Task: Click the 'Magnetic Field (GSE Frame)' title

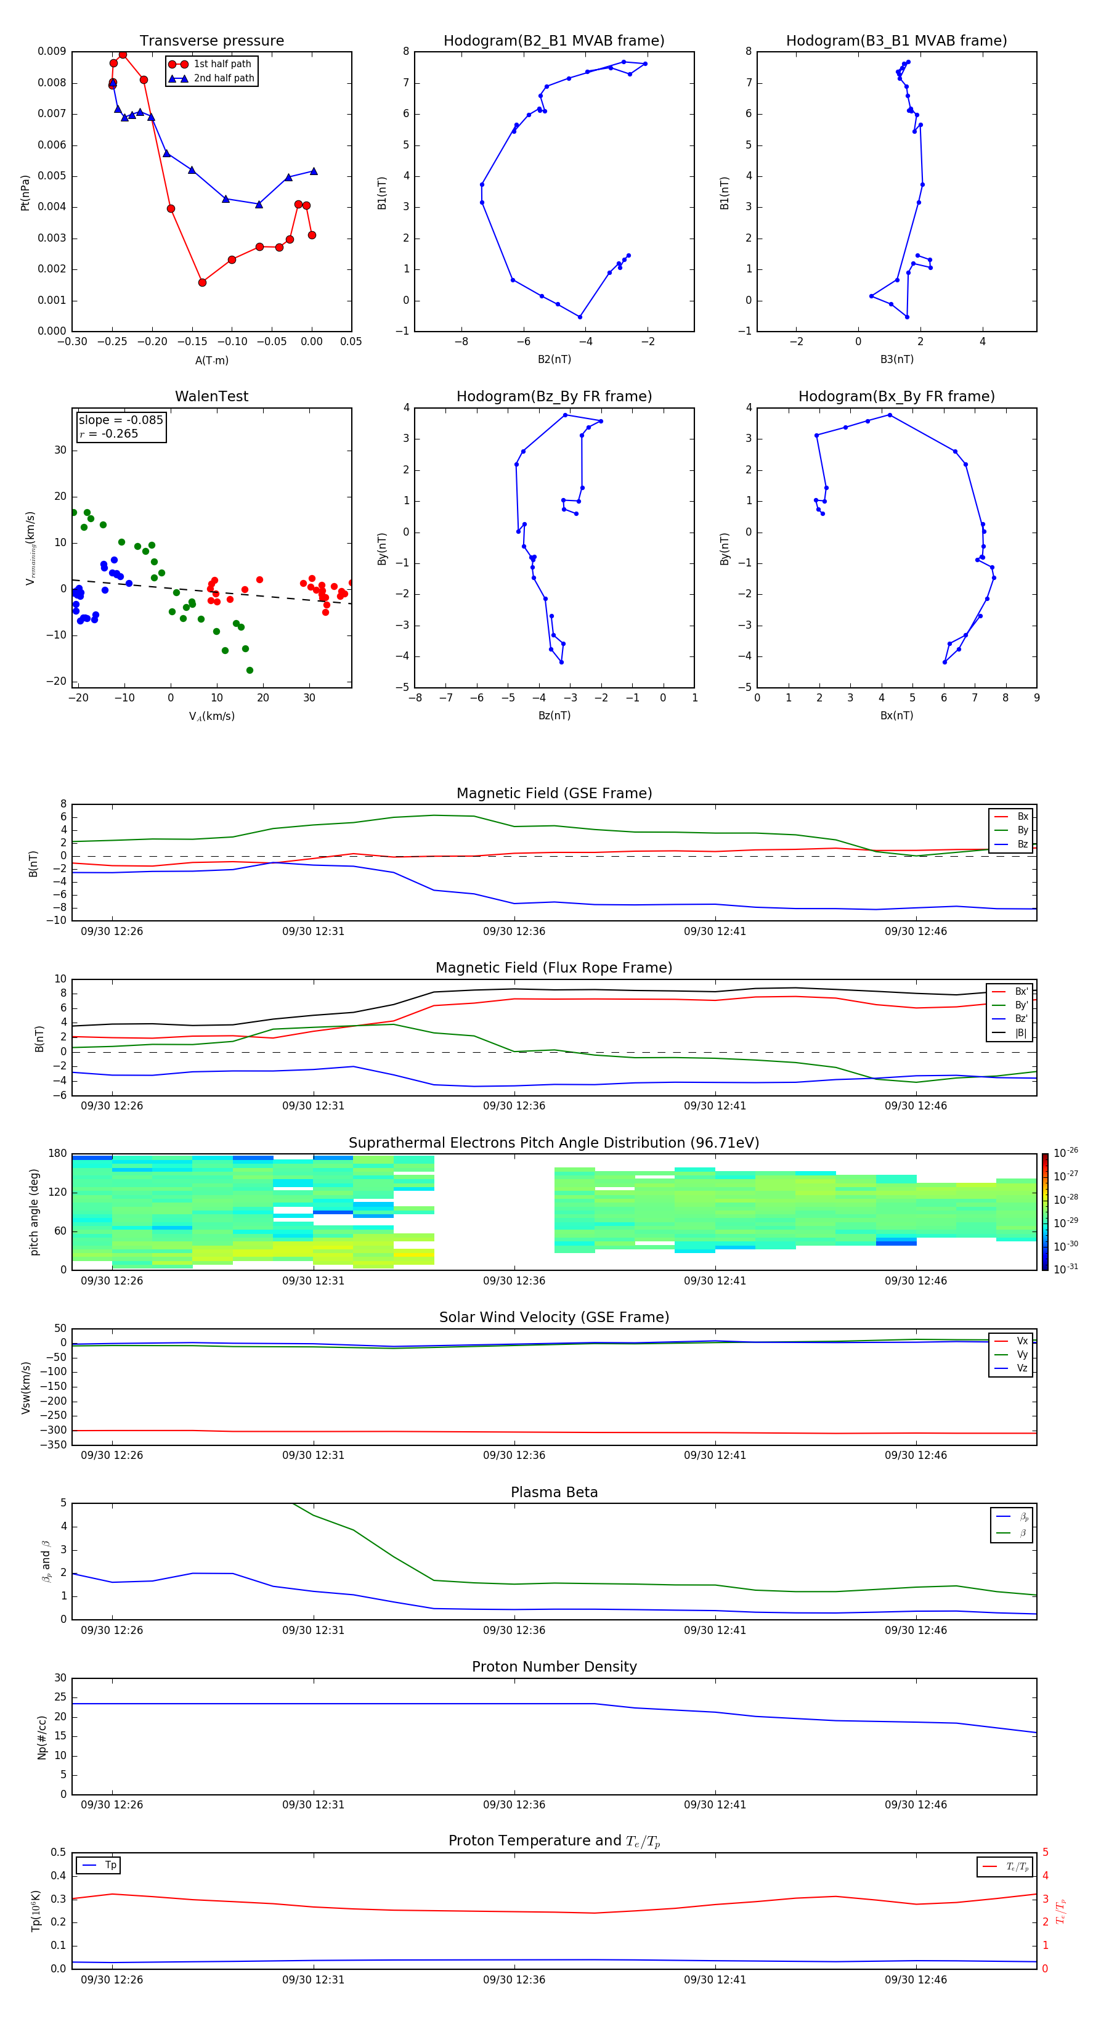Action: (554, 793)
